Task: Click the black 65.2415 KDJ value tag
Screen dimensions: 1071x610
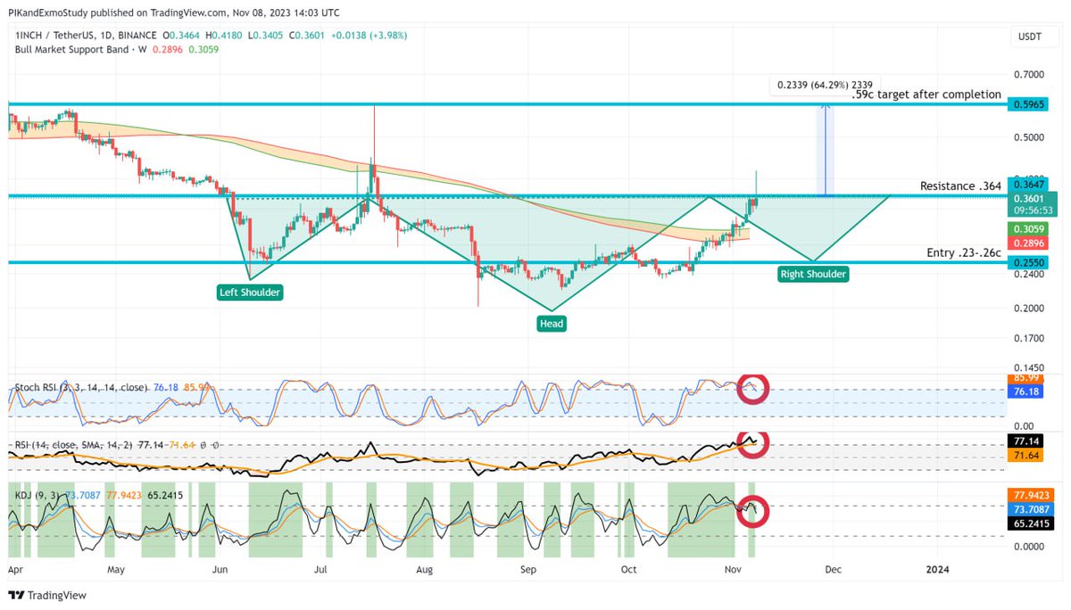Action: 1029,524
